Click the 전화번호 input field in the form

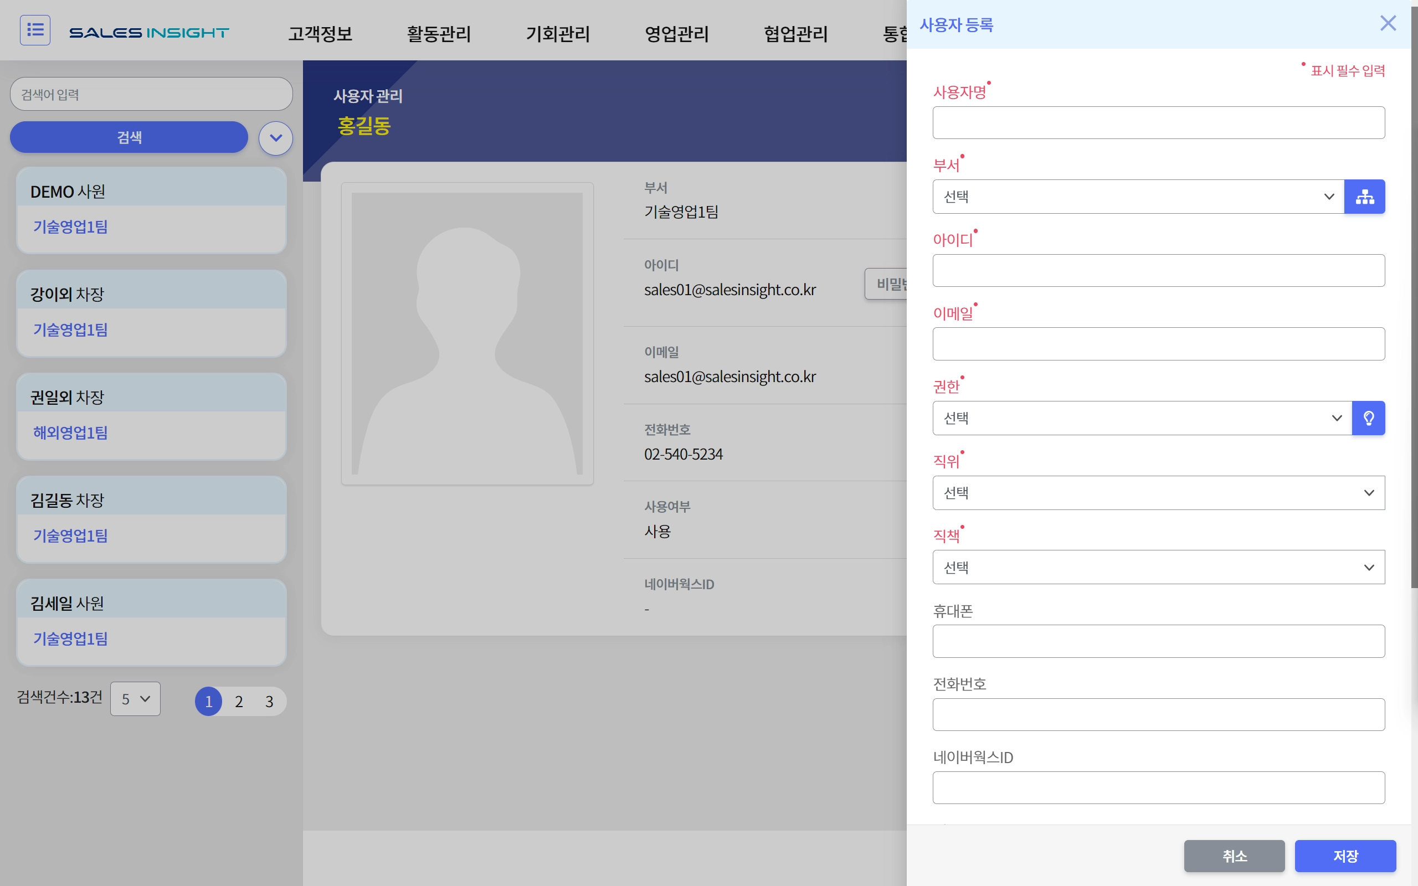coord(1158,715)
